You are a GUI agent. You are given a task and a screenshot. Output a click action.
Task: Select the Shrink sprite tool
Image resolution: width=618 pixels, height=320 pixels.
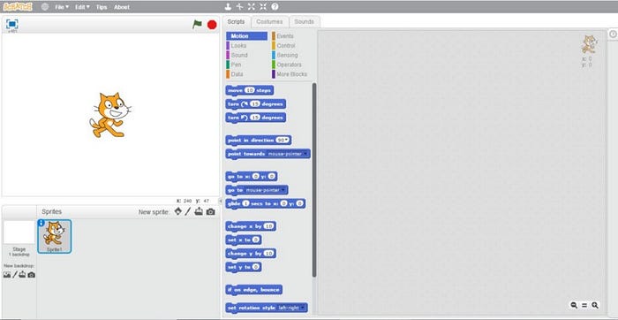click(263, 7)
